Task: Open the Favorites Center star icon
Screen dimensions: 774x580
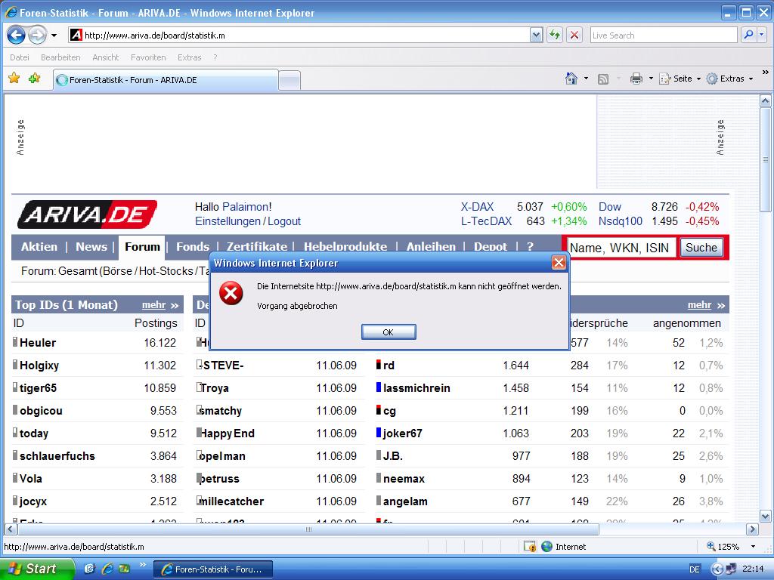Action: coord(14,79)
